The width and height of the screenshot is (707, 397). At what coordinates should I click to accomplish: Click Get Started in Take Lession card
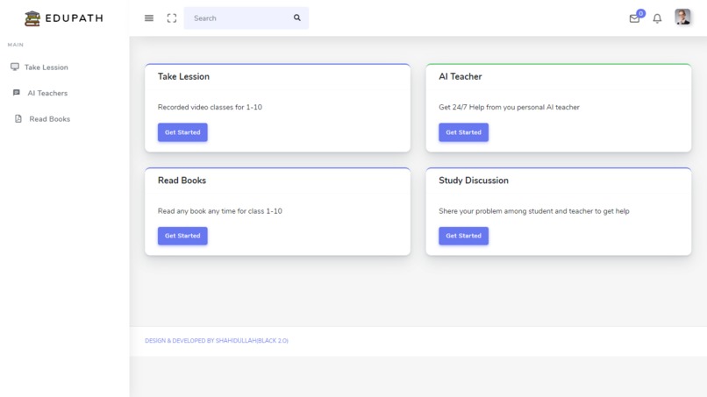(182, 132)
